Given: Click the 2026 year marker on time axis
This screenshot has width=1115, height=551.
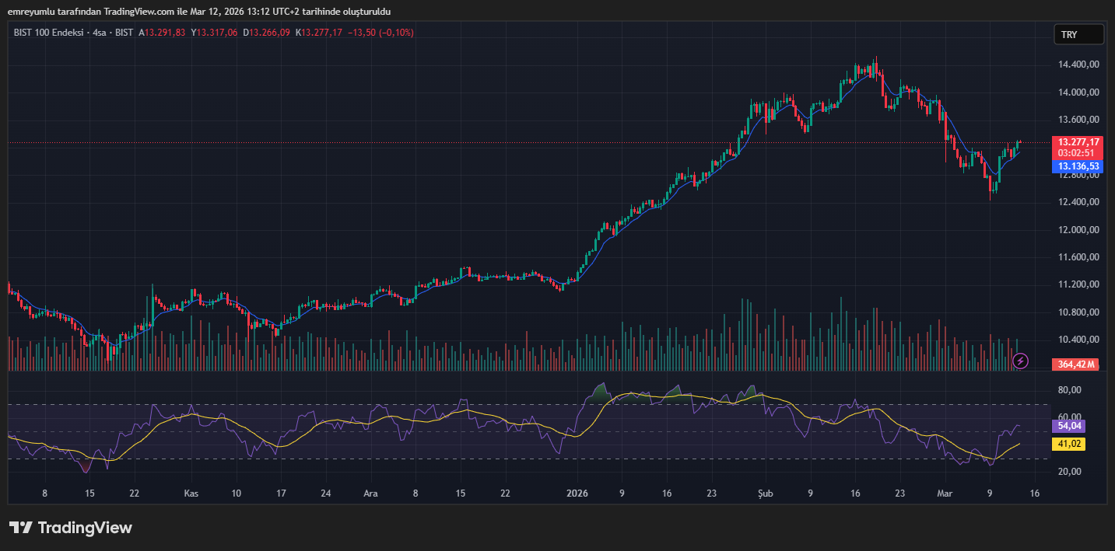Looking at the screenshot, I should click(x=577, y=493).
